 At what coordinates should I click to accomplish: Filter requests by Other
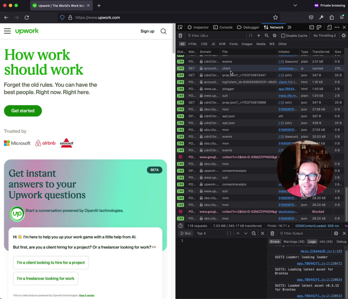click(x=283, y=44)
